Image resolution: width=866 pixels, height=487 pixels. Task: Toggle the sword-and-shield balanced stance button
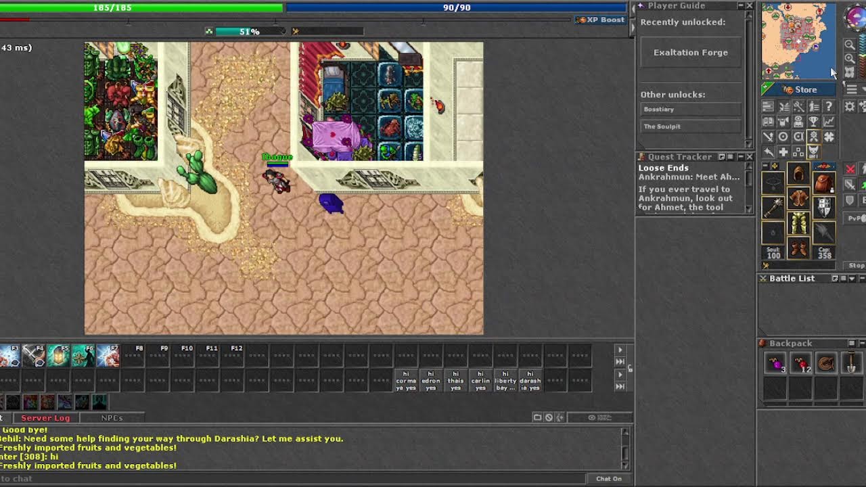(x=850, y=185)
